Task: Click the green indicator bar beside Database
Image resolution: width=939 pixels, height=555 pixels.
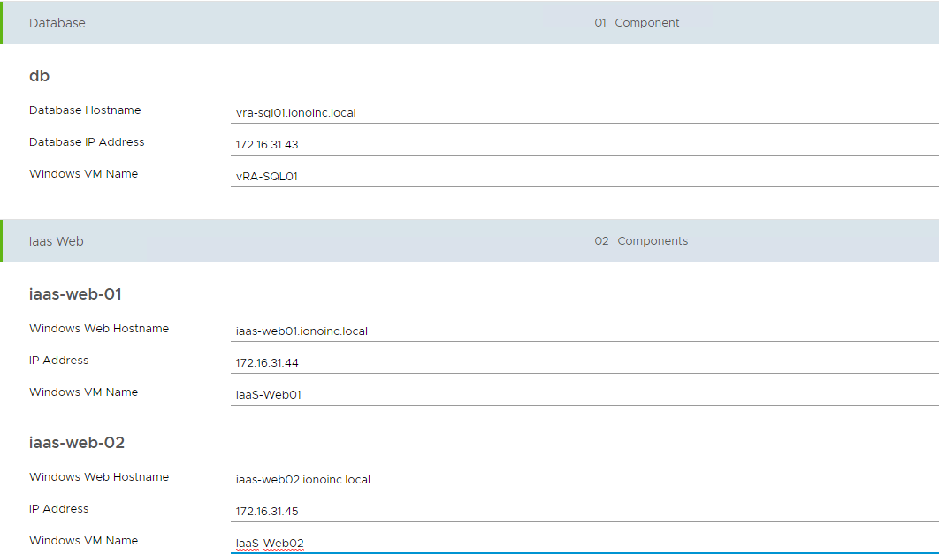Action: click(2, 22)
